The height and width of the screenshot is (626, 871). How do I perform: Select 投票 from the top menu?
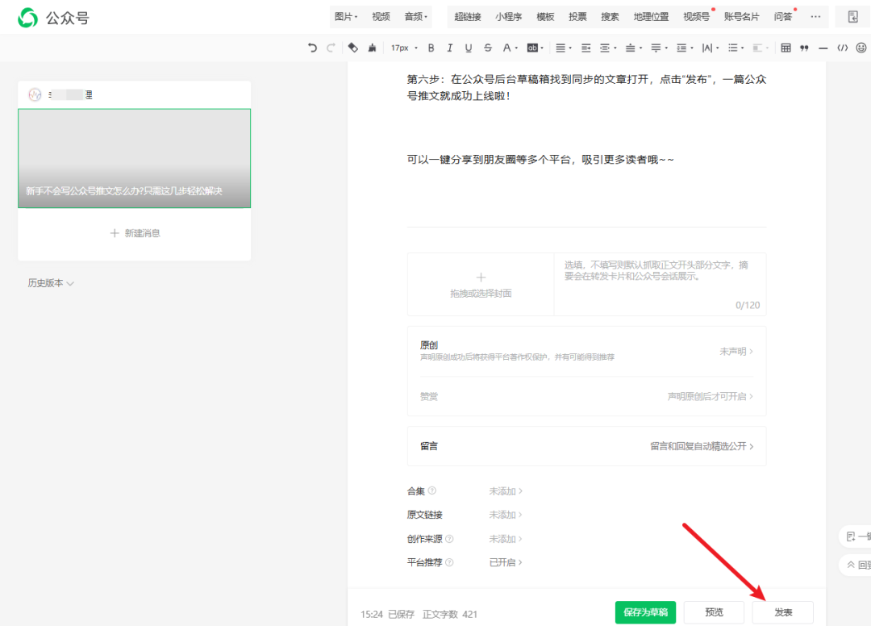[x=577, y=17]
